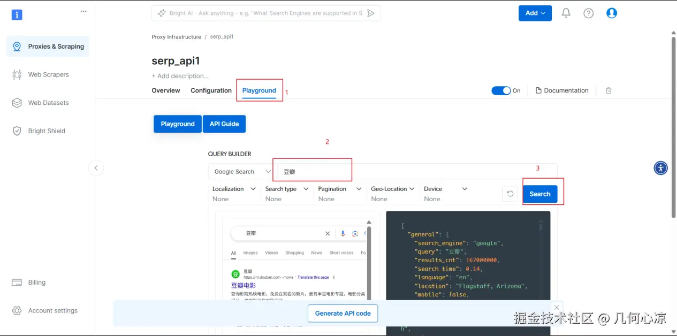677x336 pixels.
Task: Click the query input containing 豆瓣
Action: pyautogui.click(x=417, y=172)
